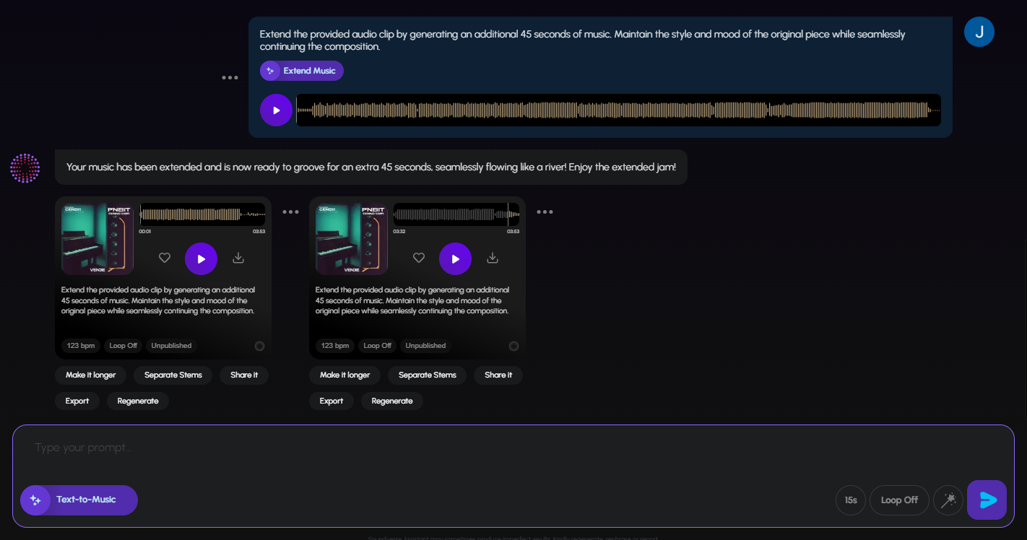The height and width of the screenshot is (540, 1027).
Task: Click Regenerate under the 00:01 track
Action: coord(138,401)
